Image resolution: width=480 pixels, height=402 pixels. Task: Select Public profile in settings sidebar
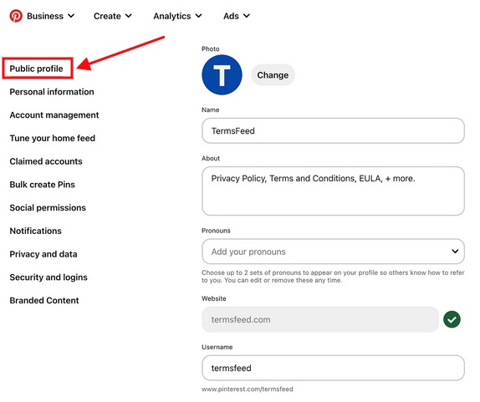coord(37,69)
